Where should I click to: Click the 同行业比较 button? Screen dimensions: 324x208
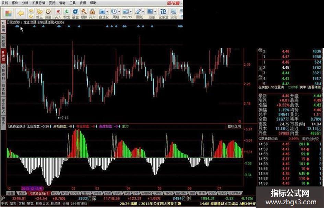[x=310, y=139]
